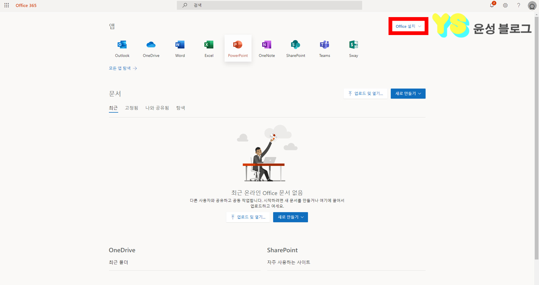Screen dimensions: 539x285
Task: Switch to 나와 공유됨 tab
Action: tap(157, 108)
